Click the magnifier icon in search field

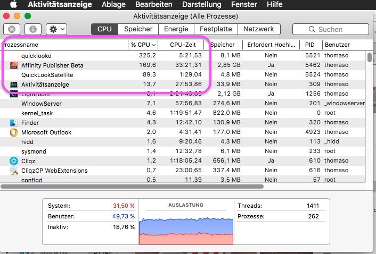point(312,29)
